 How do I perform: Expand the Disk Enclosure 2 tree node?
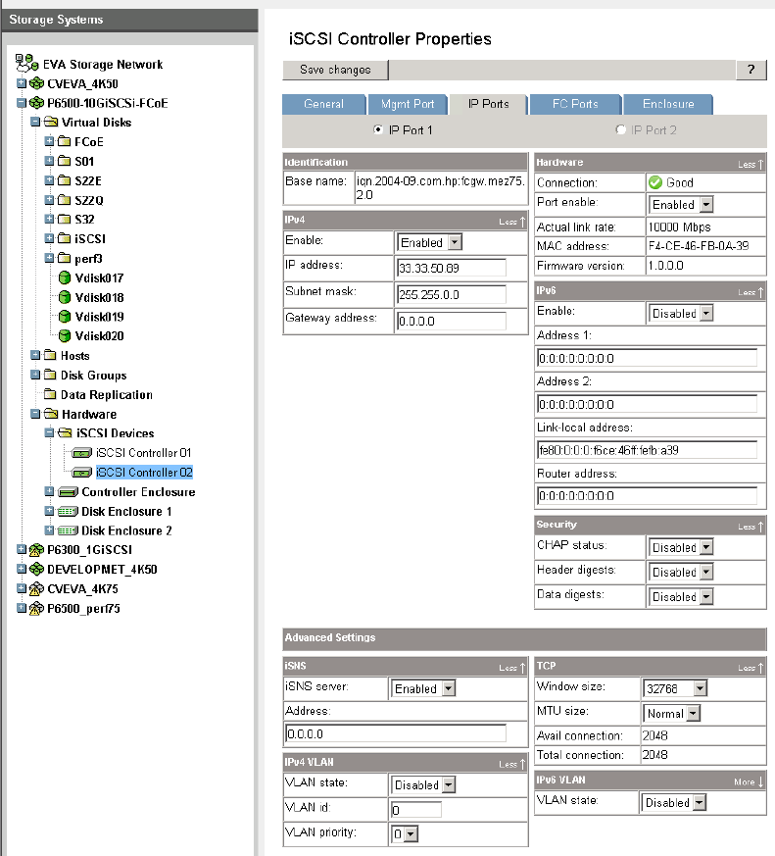[49, 530]
